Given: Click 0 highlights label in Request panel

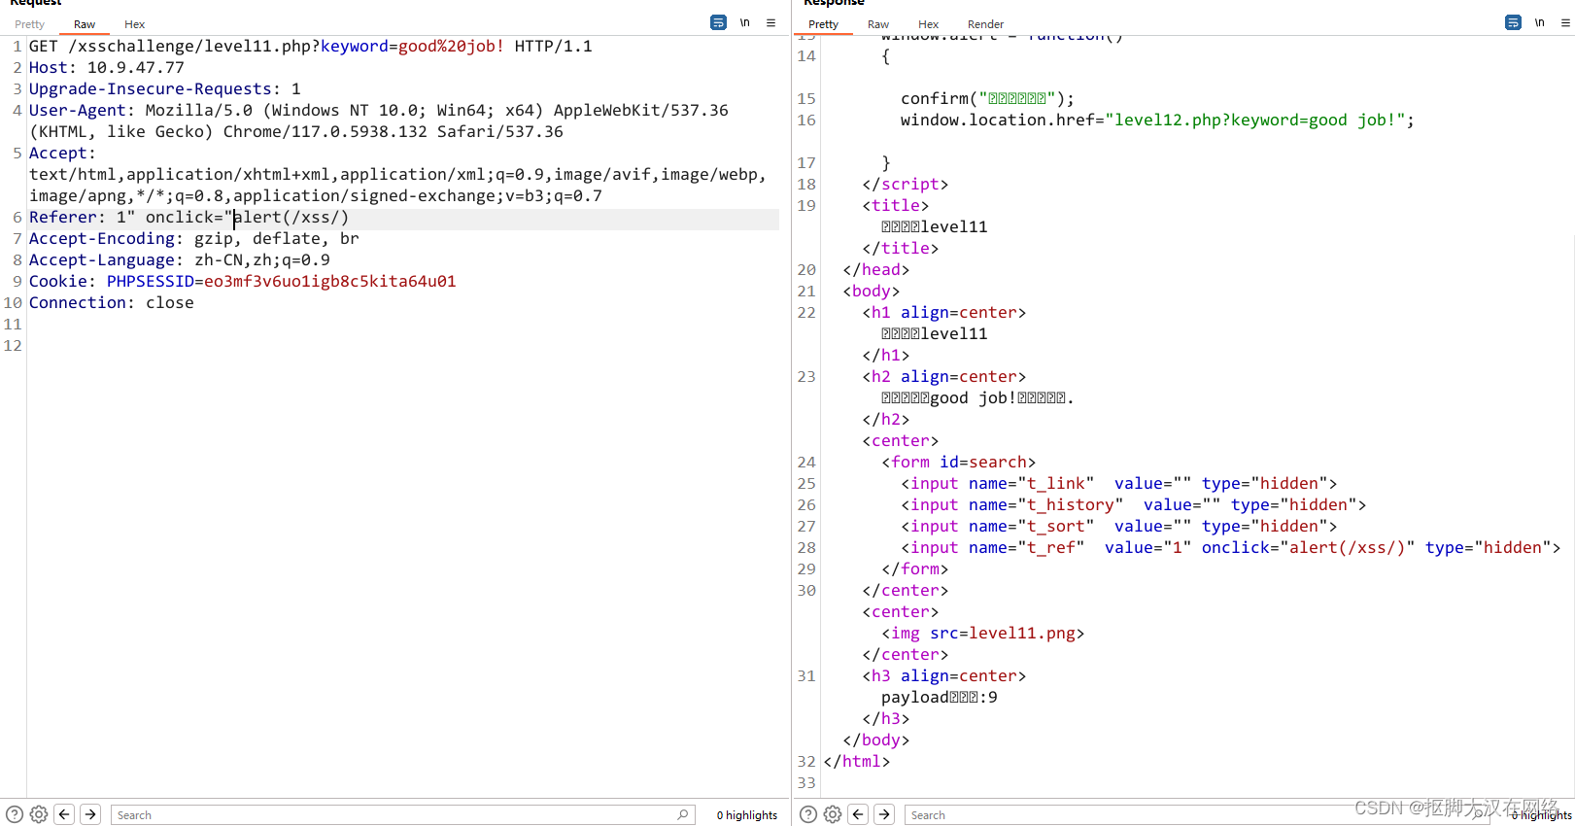Looking at the screenshot, I should (747, 815).
